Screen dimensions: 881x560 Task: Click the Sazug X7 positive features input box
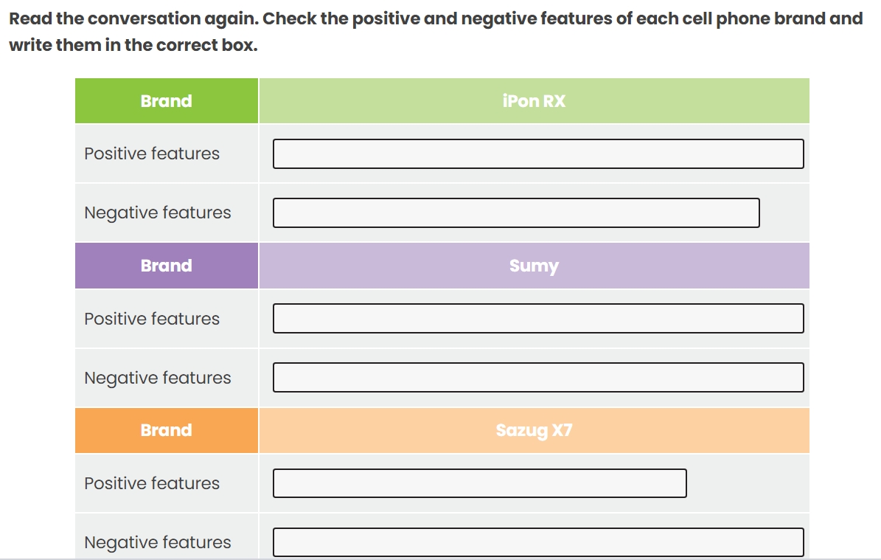coord(479,483)
